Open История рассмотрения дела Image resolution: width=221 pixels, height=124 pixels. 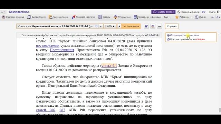tap(183, 35)
